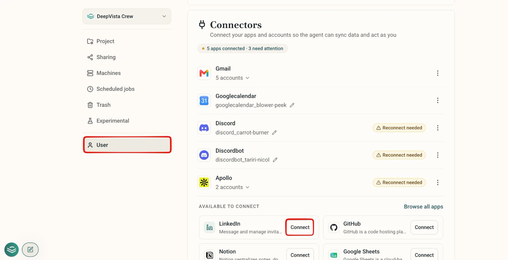Click the 5 apps connected status pill

point(243,48)
